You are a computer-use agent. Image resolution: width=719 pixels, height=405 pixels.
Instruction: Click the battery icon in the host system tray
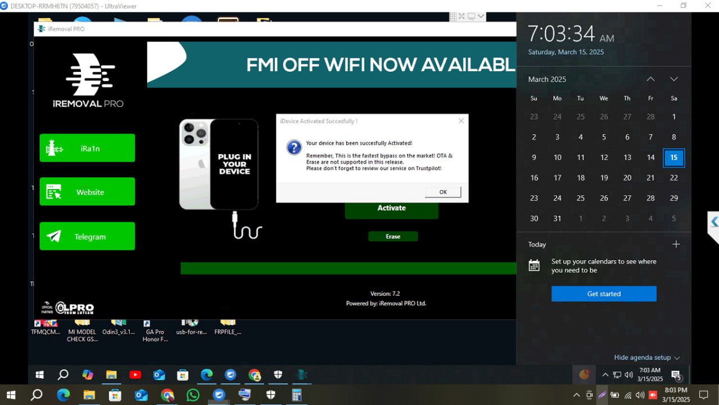(615, 395)
